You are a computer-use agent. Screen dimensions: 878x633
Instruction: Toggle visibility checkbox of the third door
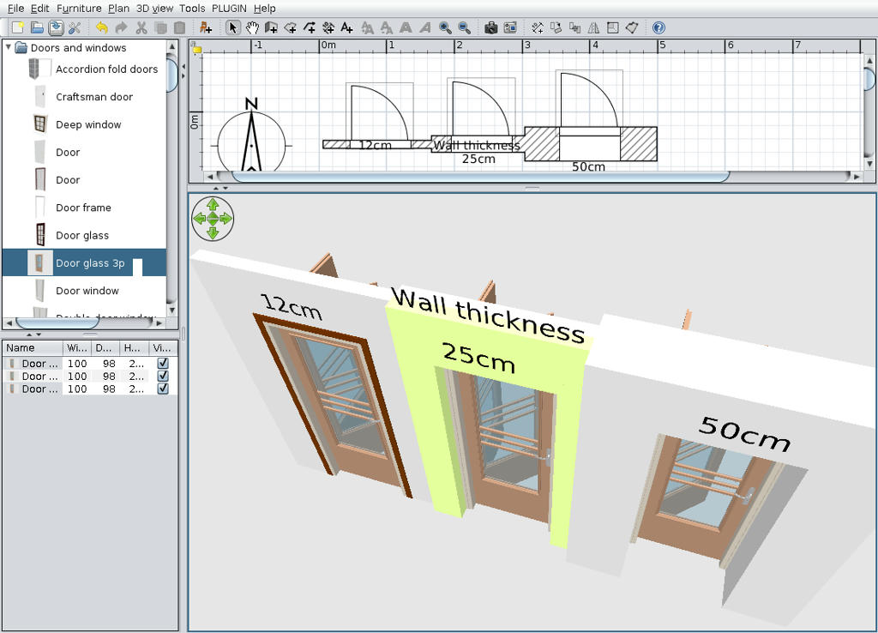pos(163,389)
